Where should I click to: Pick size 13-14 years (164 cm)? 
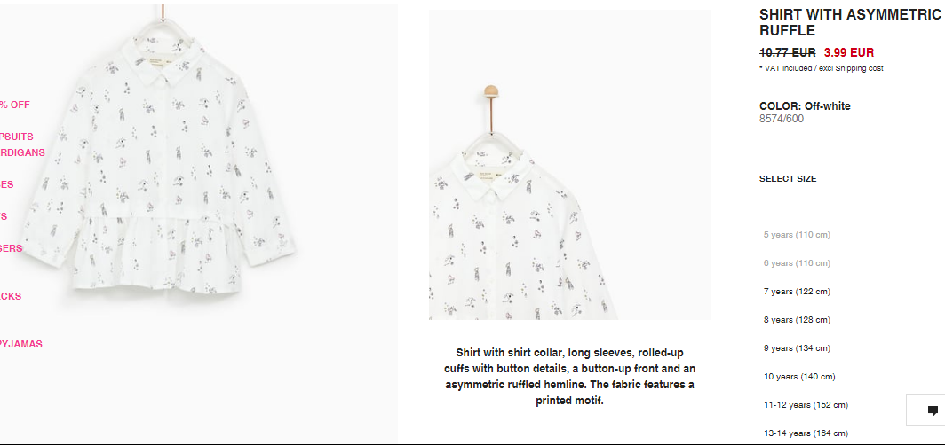(806, 433)
